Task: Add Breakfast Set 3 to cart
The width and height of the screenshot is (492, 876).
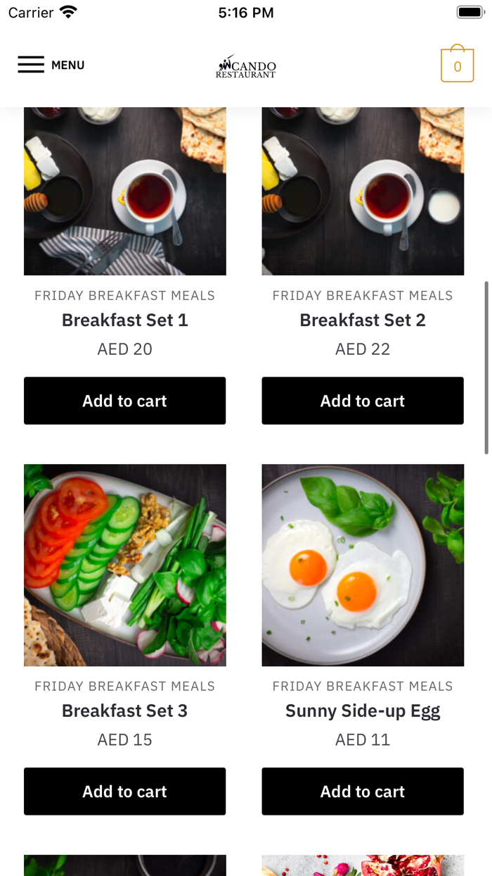Action: [124, 791]
